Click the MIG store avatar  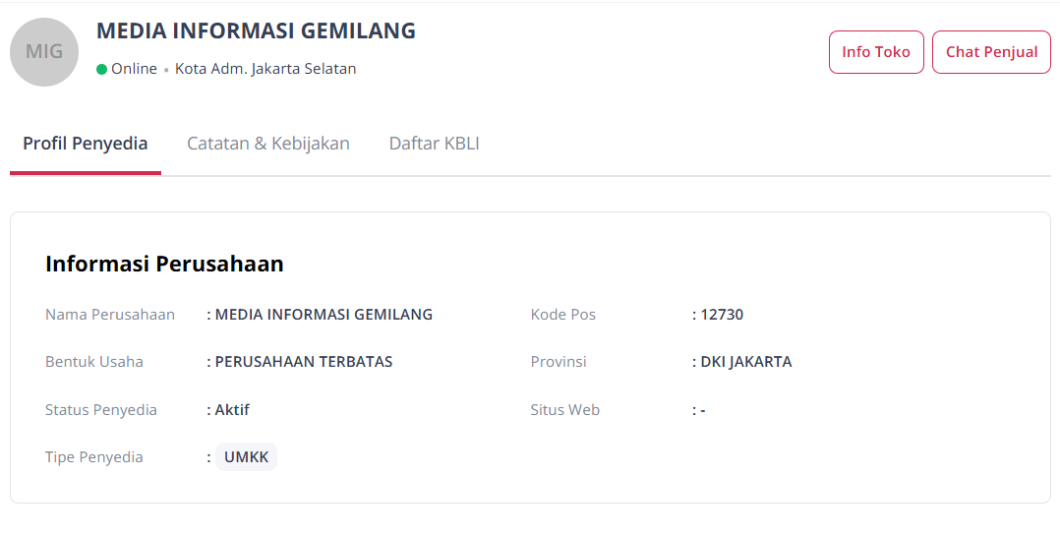(x=44, y=52)
